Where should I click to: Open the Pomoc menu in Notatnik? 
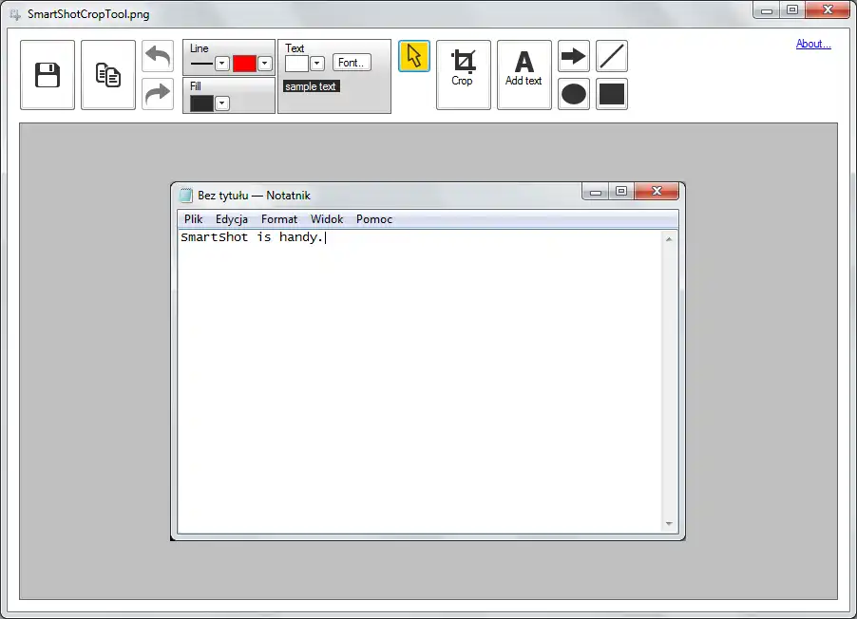point(374,219)
